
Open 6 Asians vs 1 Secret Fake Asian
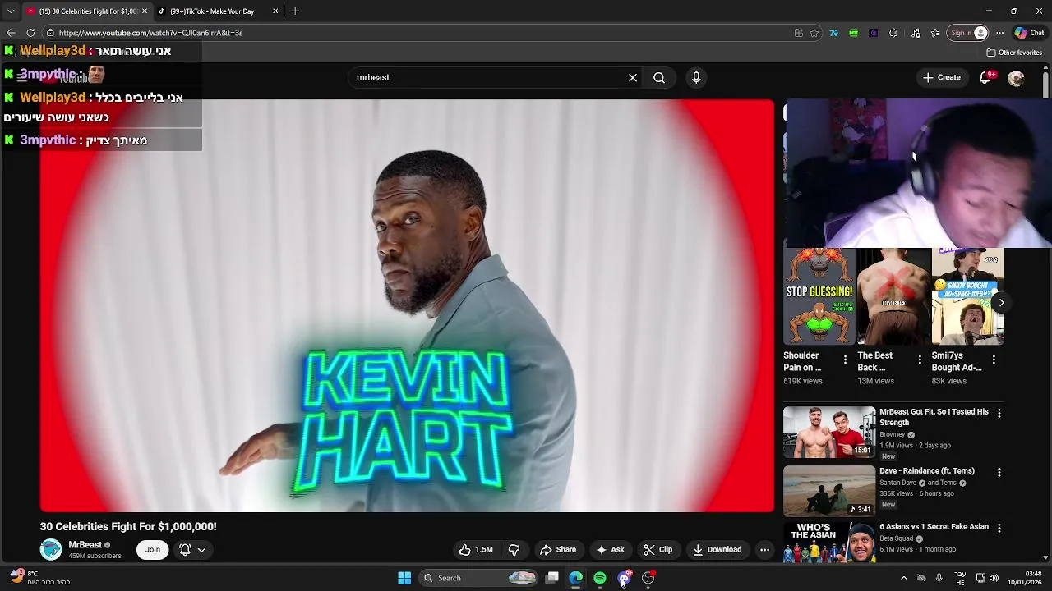[x=934, y=527]
